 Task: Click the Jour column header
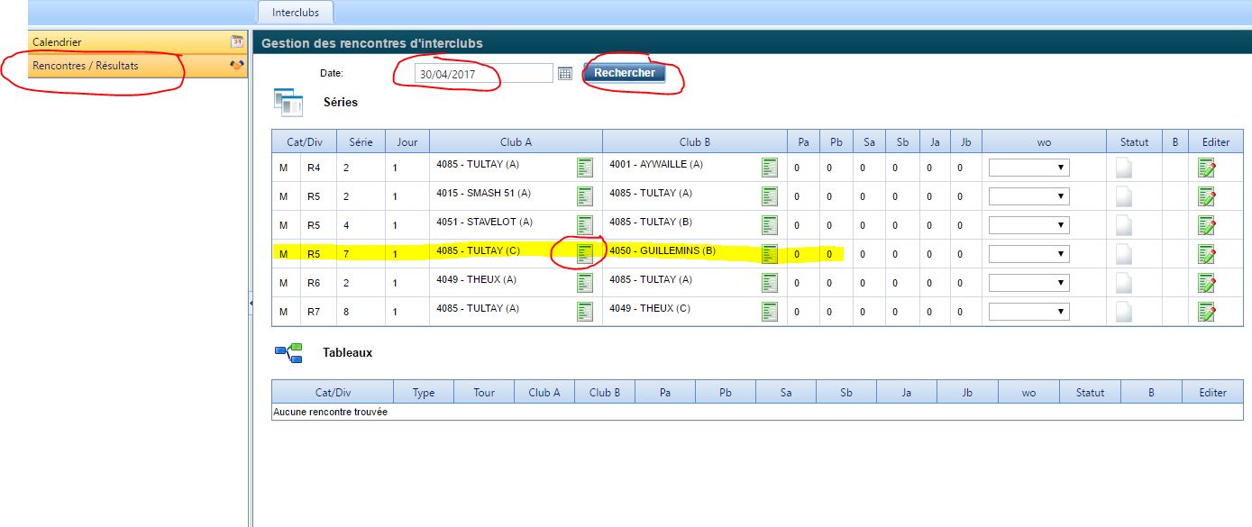(407, 141)
